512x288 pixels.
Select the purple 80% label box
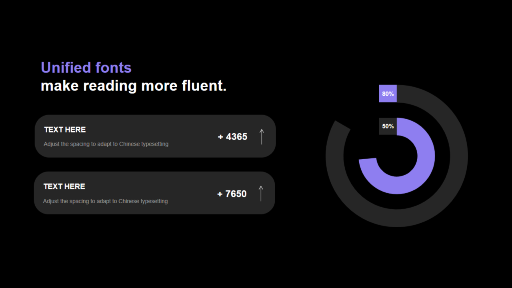click(x=388, y=94)
